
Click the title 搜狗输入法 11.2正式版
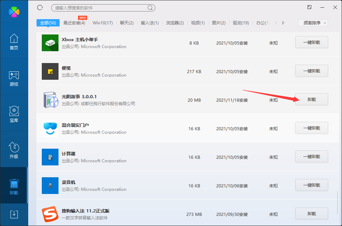[x=86, y=211]
